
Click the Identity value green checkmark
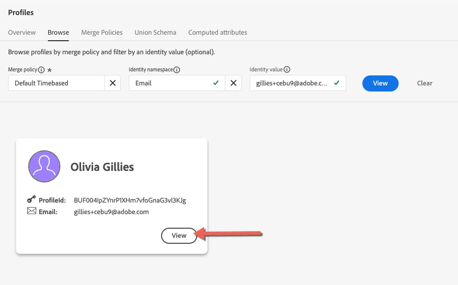(x=337, y=83)
